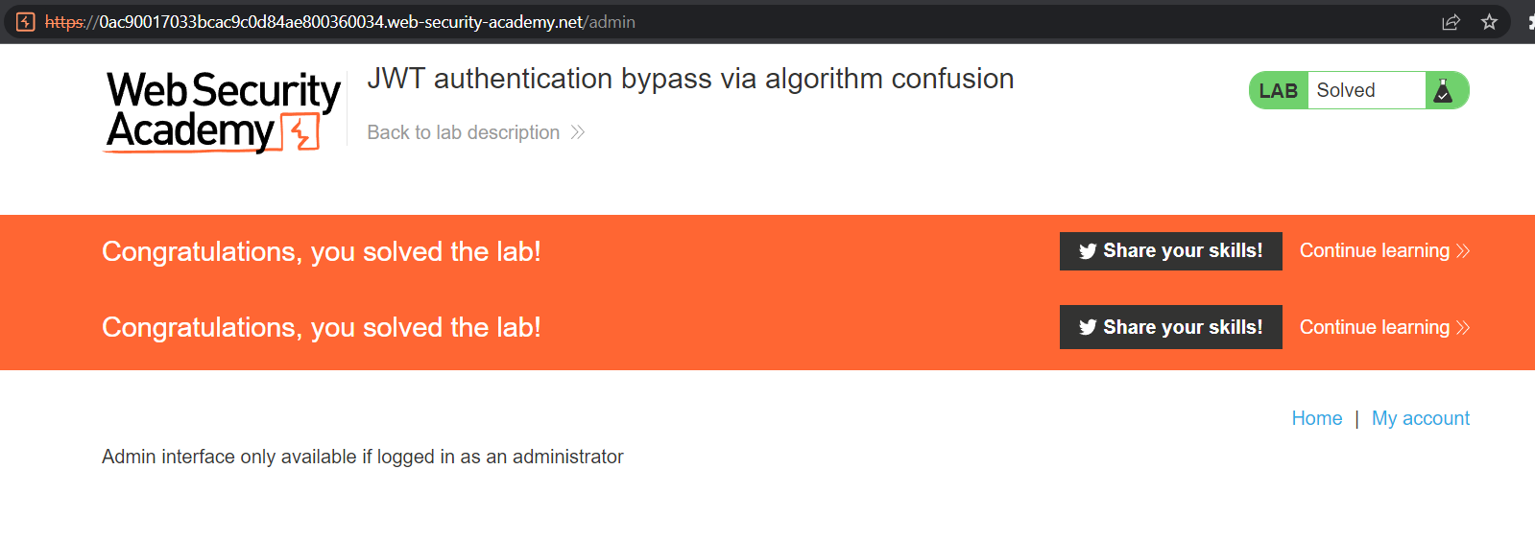Screen dimensions: 1535x540
Task: Click Twitter bird icon in second Share button
Action: point(1088,328)
